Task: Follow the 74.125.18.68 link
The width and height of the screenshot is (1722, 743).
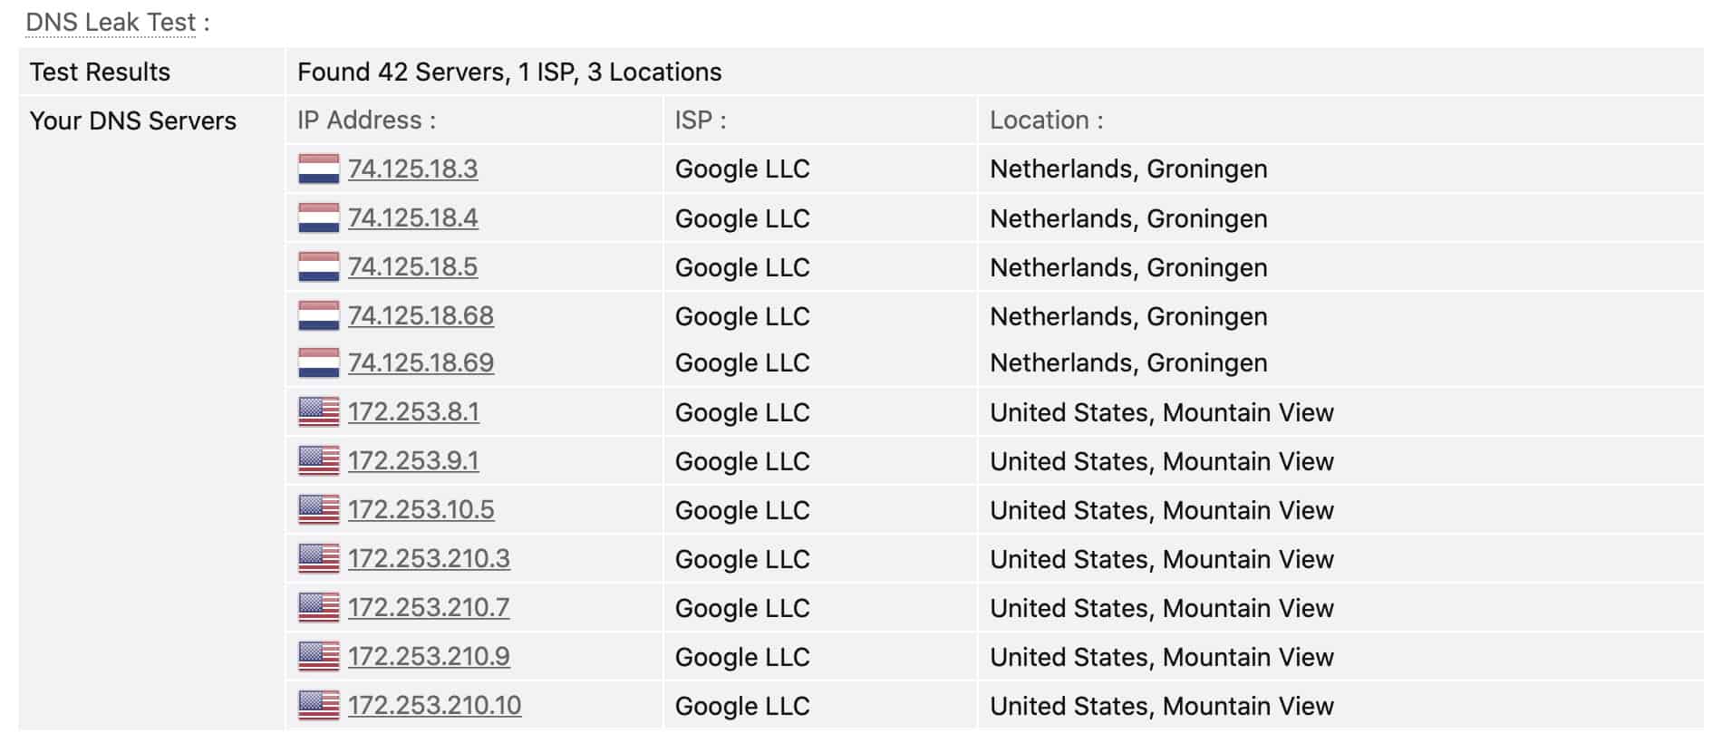Action: (421, 315)
